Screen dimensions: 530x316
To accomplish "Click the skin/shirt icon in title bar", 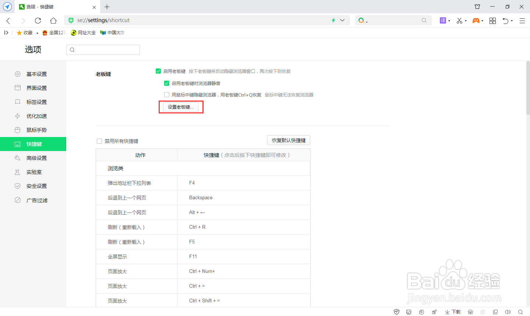I will [477, 7].
